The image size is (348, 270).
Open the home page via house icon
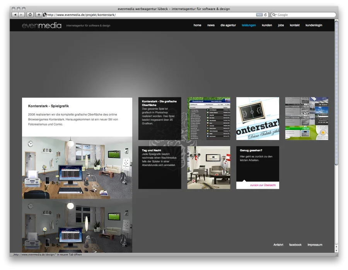point(30,15)
